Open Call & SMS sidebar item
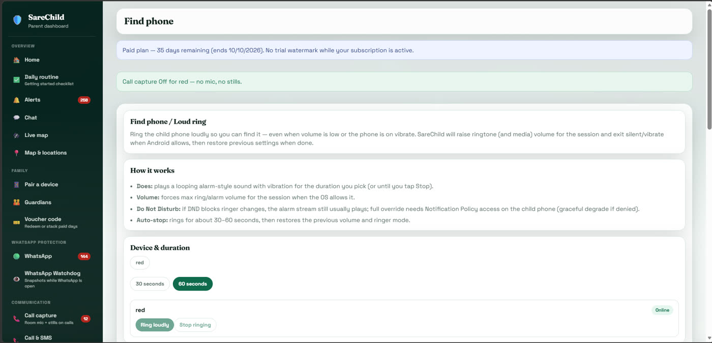Image resolution: width=712 pixels, height=343 pixels. [x=51, y=338]
